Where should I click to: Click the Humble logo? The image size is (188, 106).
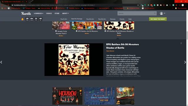coord(26,13)
